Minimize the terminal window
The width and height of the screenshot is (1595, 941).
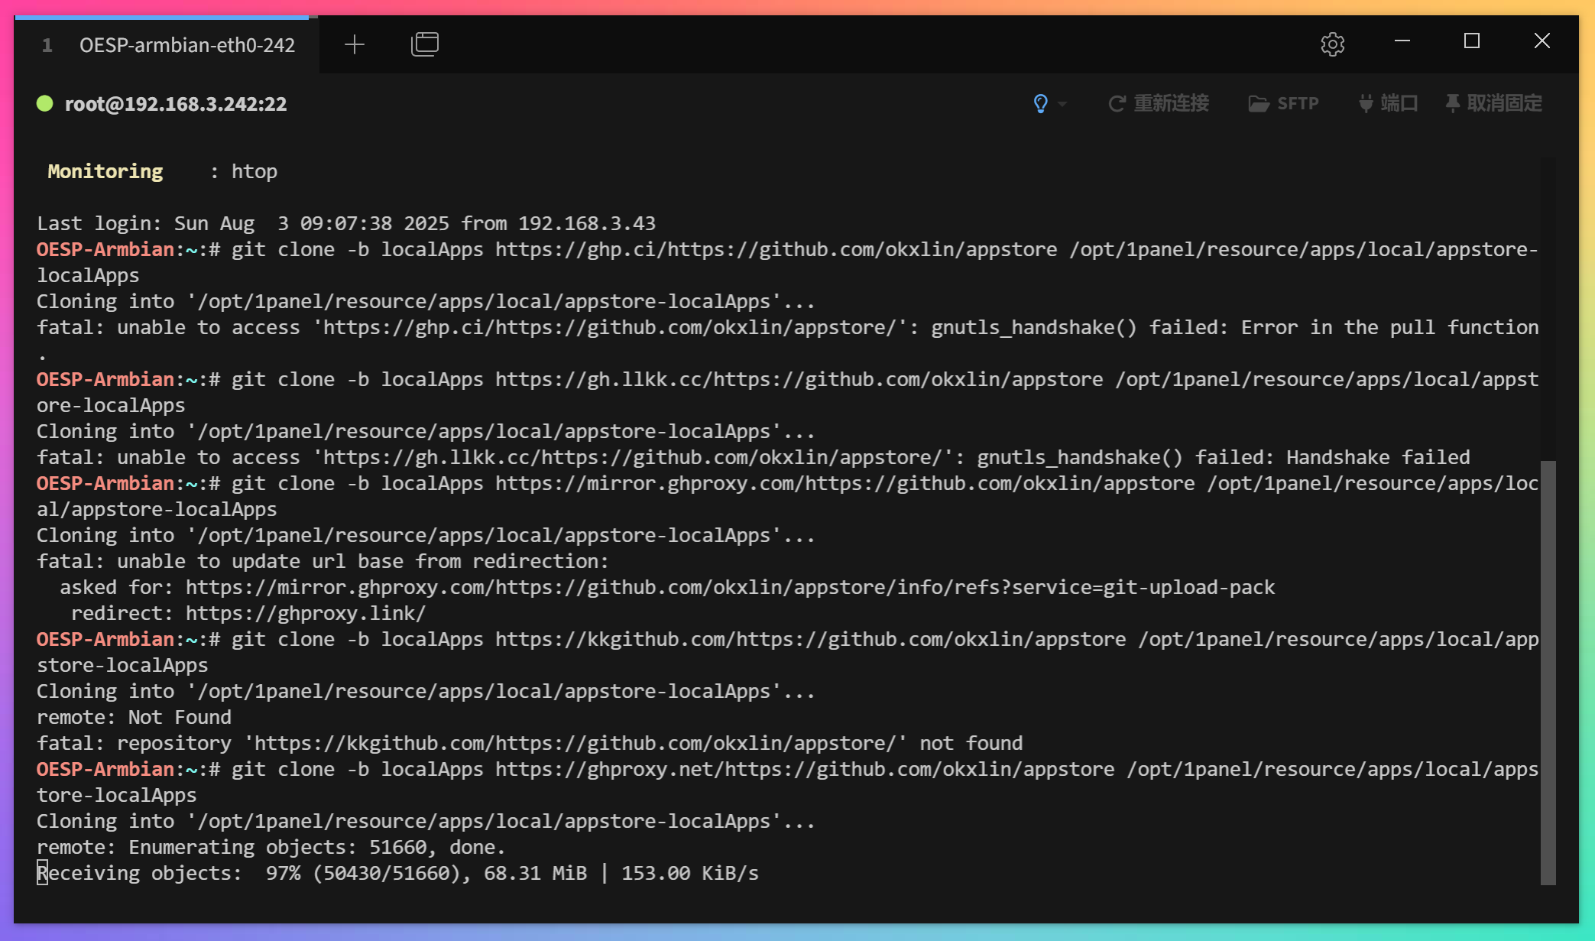(1402, 41)
